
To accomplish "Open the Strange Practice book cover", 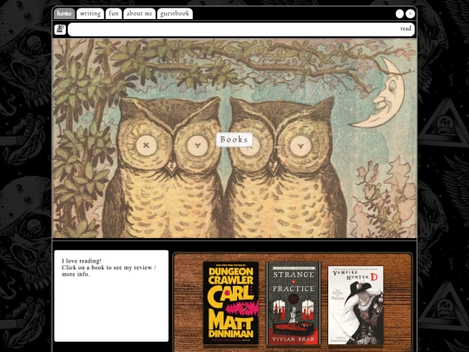I will (294, 303).
